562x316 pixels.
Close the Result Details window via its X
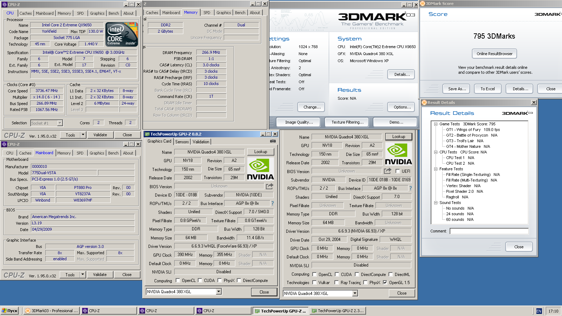click(534, 103)
